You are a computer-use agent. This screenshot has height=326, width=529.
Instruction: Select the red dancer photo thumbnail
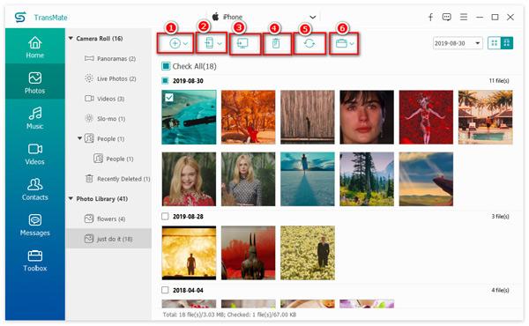426,117
